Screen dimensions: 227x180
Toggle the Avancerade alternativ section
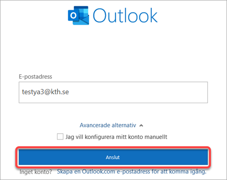[111, 125]
